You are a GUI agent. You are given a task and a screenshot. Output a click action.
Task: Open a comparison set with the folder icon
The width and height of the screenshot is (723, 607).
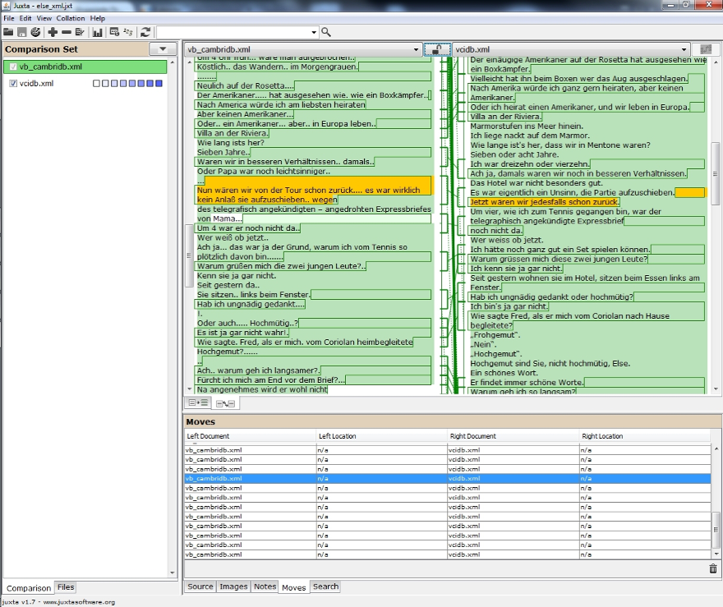click(x=8, y=32)
